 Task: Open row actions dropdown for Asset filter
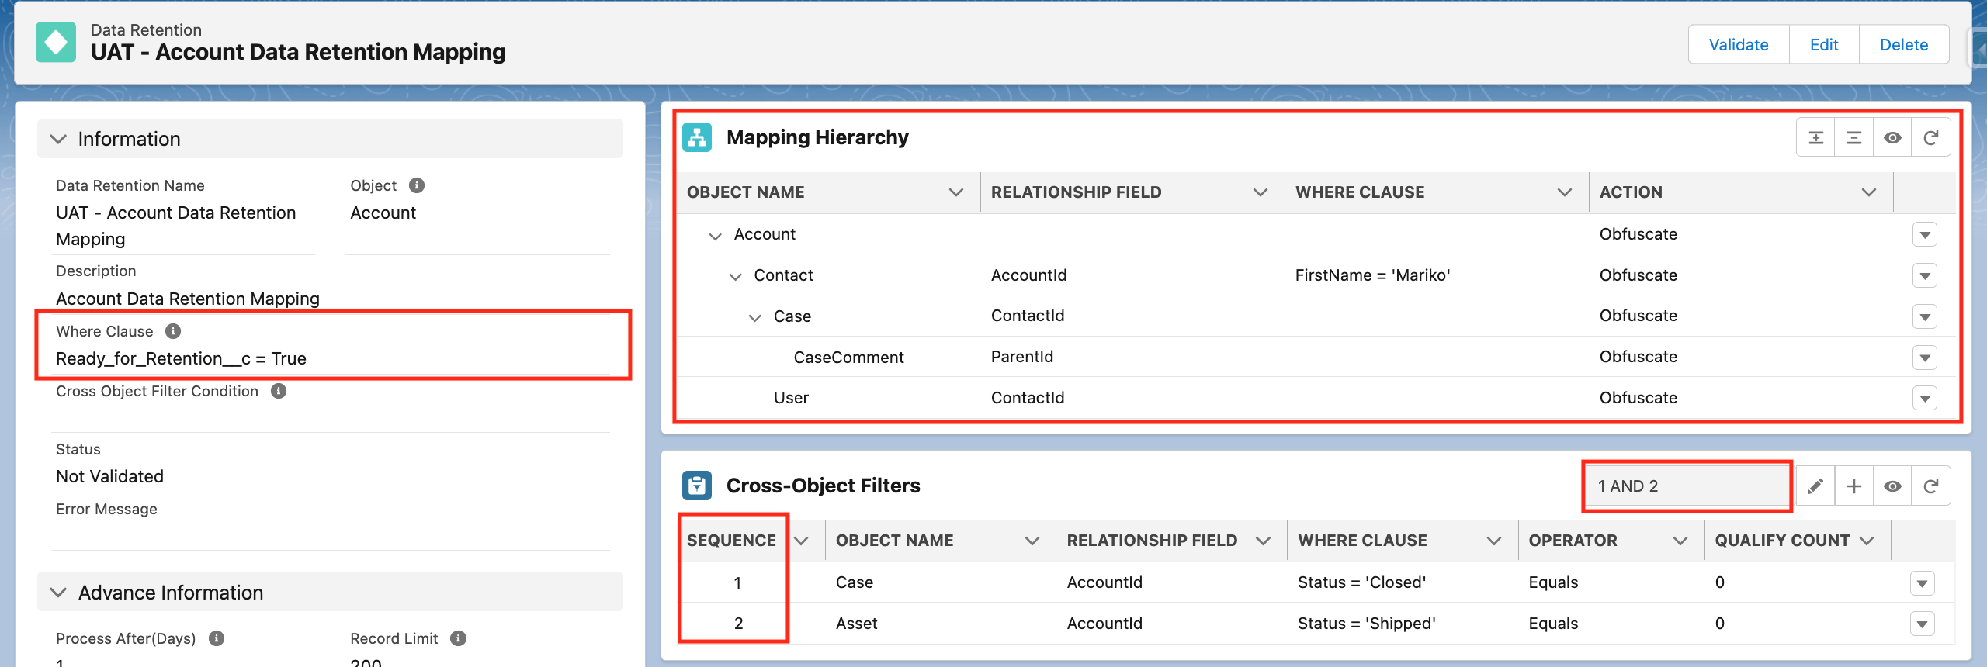coord(1922,624)
